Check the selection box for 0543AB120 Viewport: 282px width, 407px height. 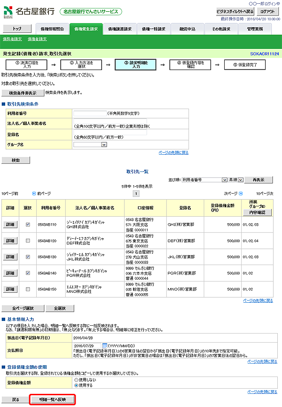tap(28, 241)
